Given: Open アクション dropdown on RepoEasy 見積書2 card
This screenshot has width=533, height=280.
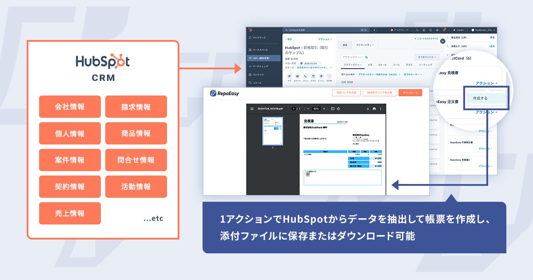Looking at the screenshot, I should [485, 166].
